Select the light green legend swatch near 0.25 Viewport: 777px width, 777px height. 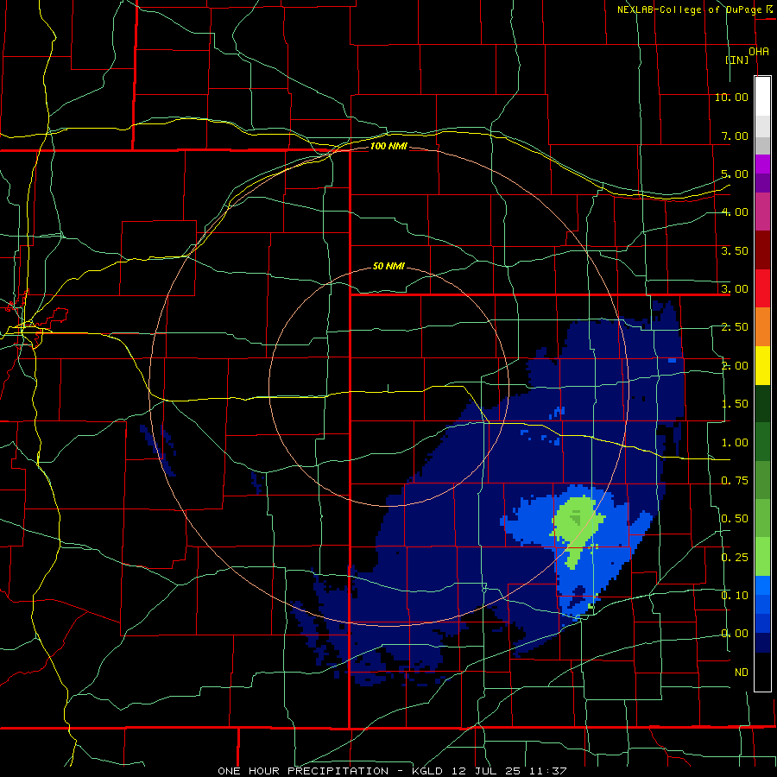pos(762,557)
